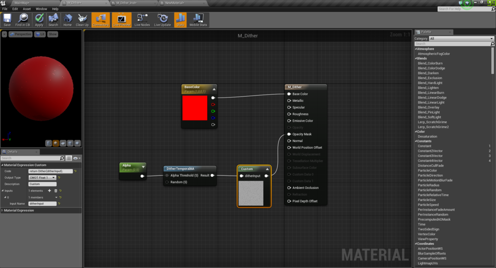The width and height of the screenshot is (496, 268).
Task: Toggle the Stats toolbar button
Action: click(x=180, y=20)
